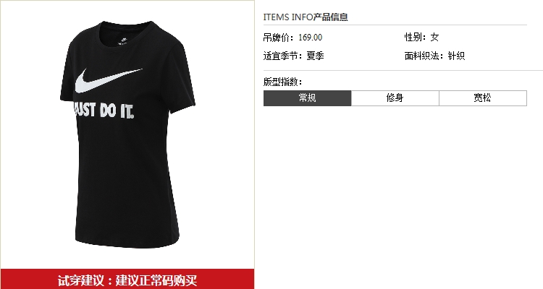Click the 版型指数 label
The image size is (543, 289).
tap(282, 82)
